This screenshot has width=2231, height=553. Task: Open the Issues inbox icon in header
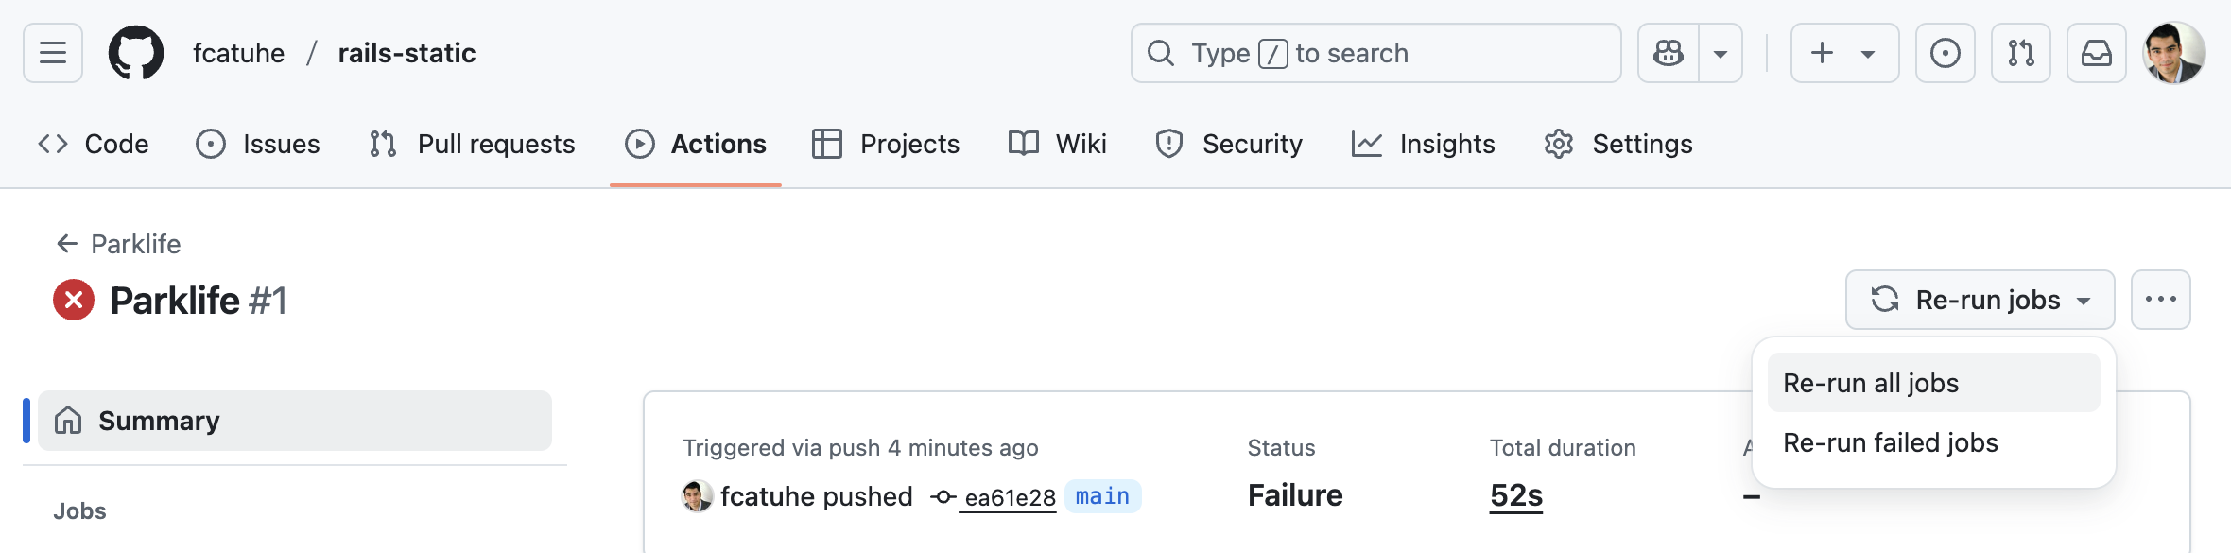point(1946,53)
